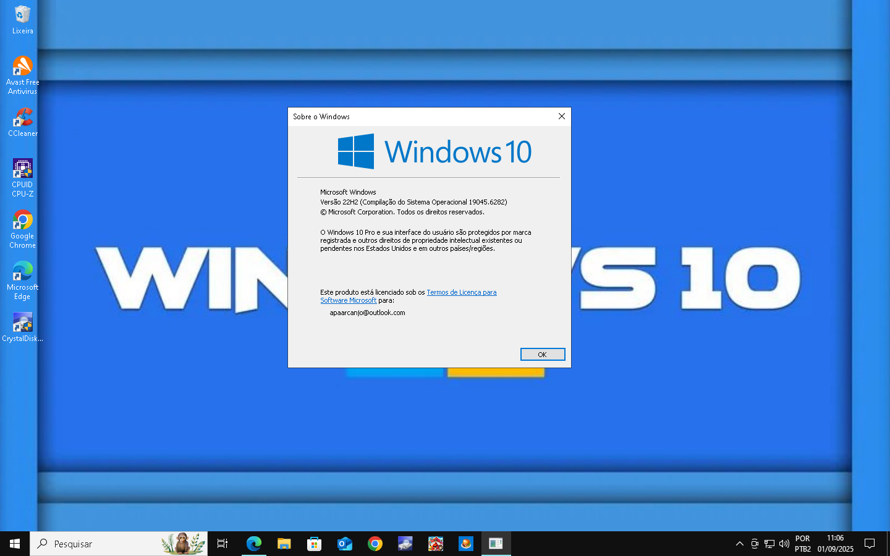
Task: Click the monkey illustration in the search box
Action: [182, 544]
